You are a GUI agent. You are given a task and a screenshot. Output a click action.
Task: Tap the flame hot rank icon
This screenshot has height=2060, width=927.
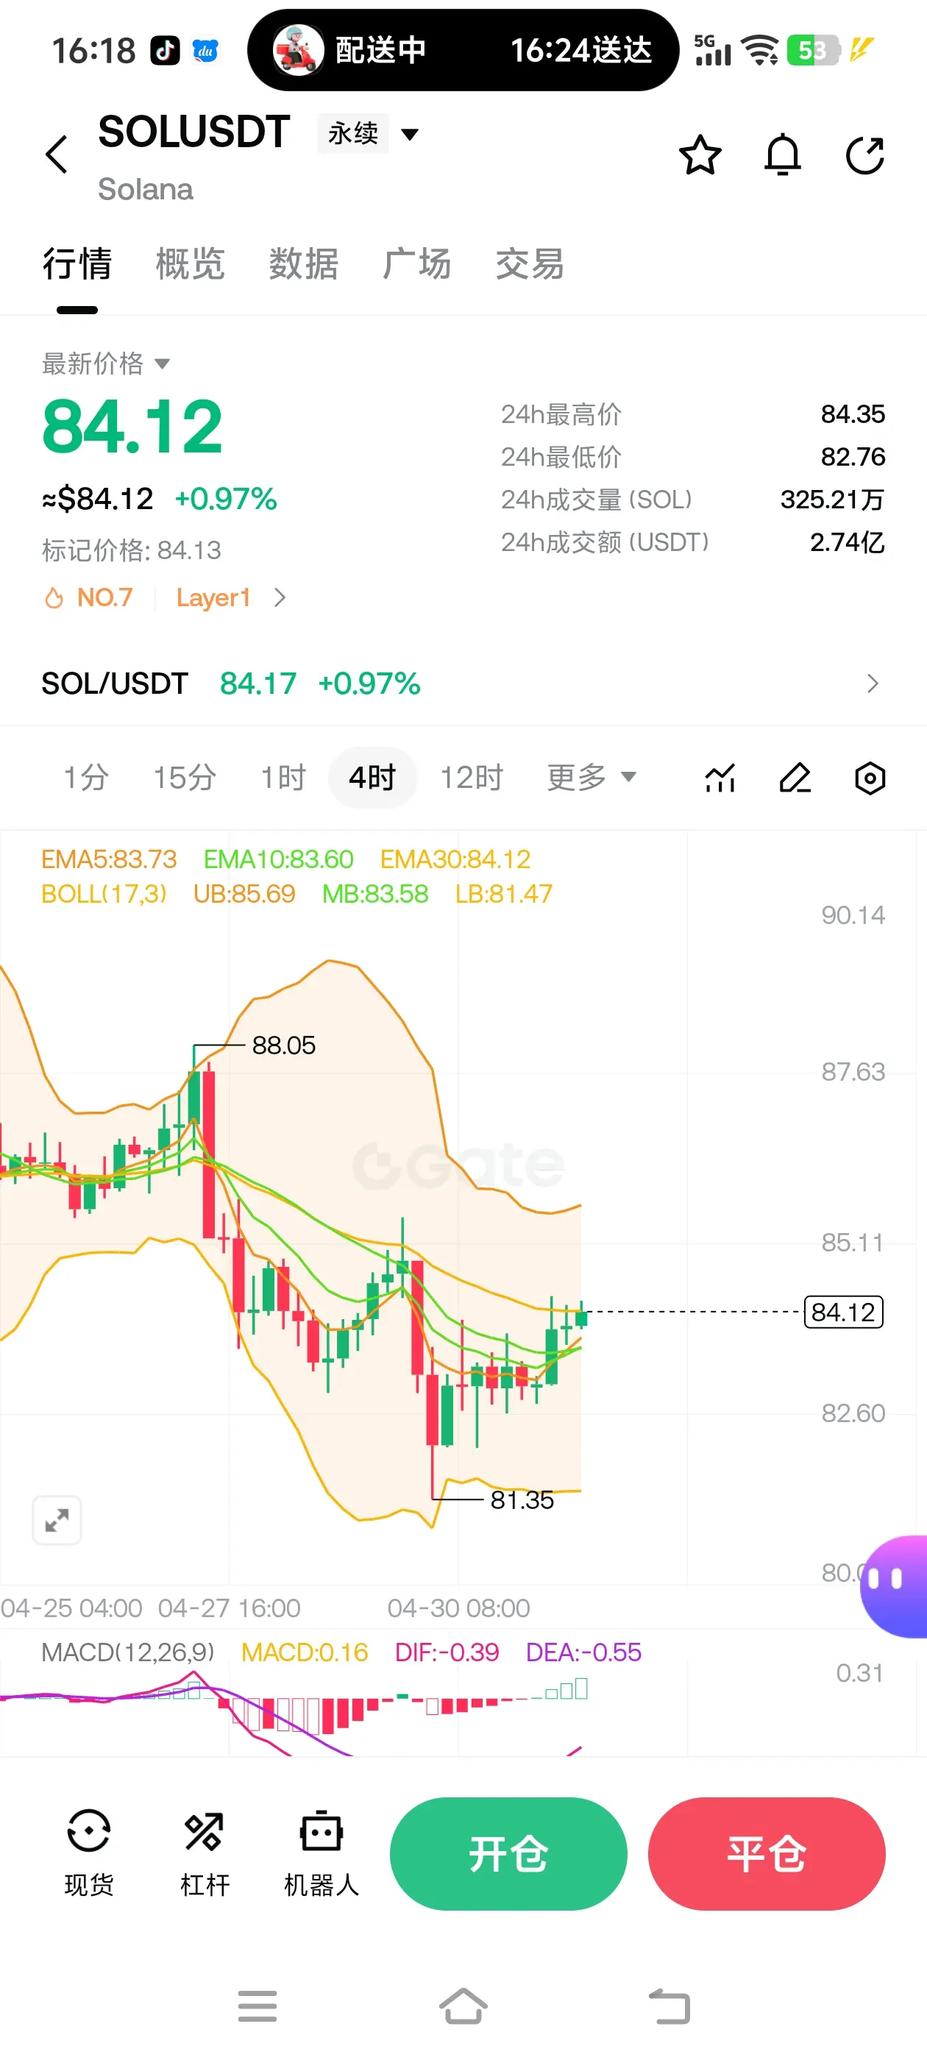tap(54, 597)
